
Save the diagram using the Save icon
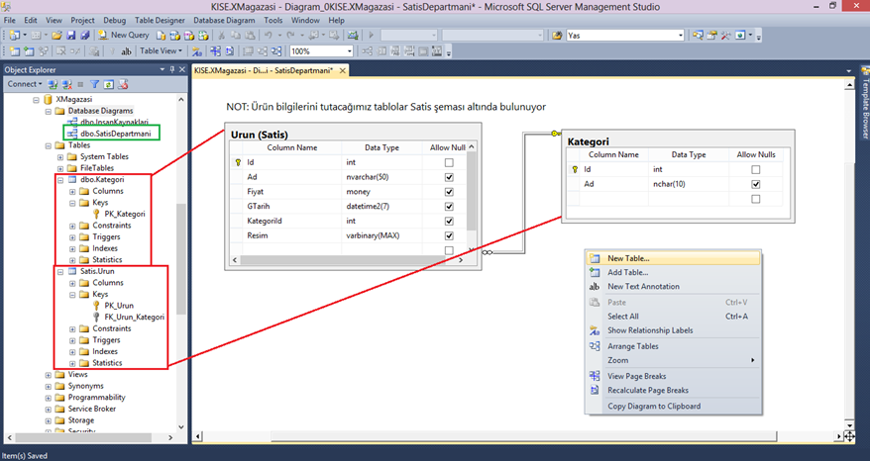[x=71, y=35]
